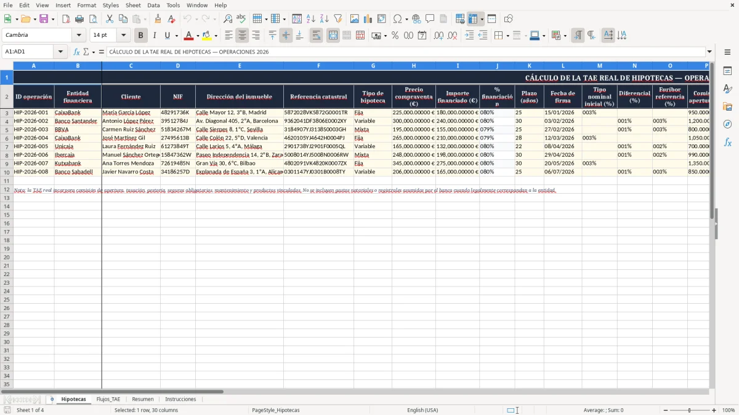Toggle Freeze Rows and Columns
Screen dimensions: 739x415
(x=473, y=19)
